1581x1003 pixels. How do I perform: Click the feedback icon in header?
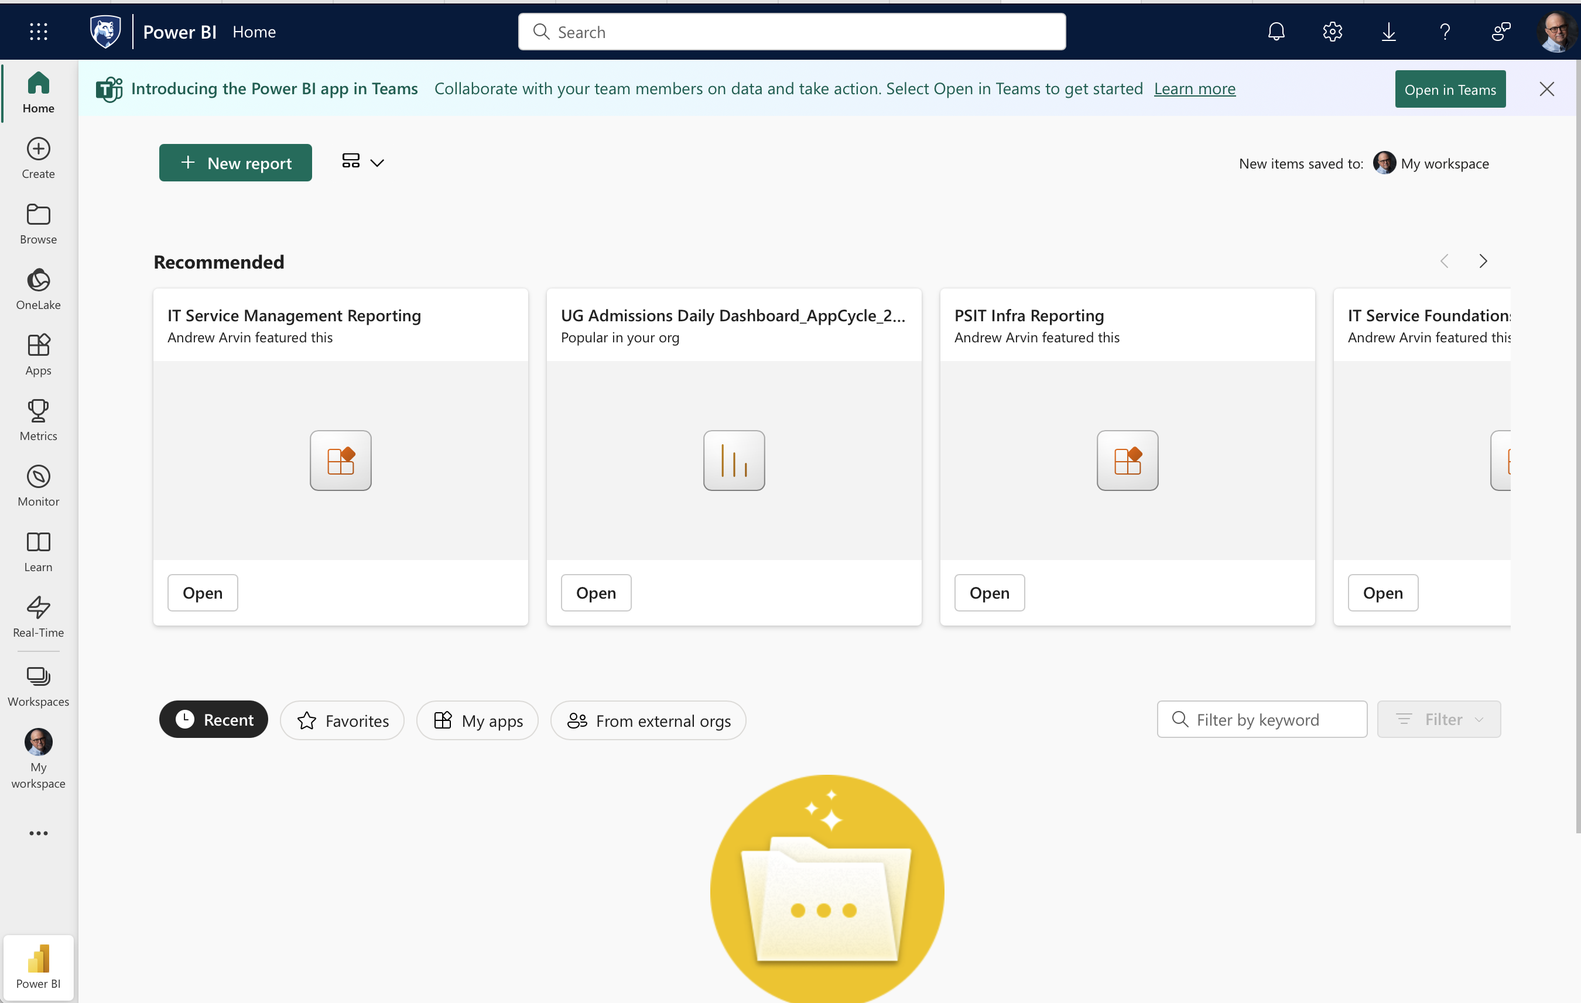(x=1500, y=32)
